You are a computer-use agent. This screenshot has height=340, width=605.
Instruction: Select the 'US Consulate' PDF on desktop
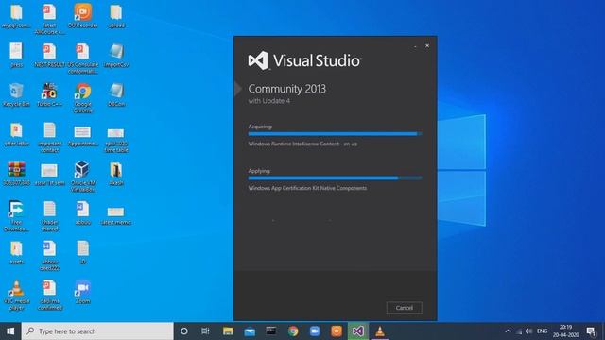[x=83, y=59]
